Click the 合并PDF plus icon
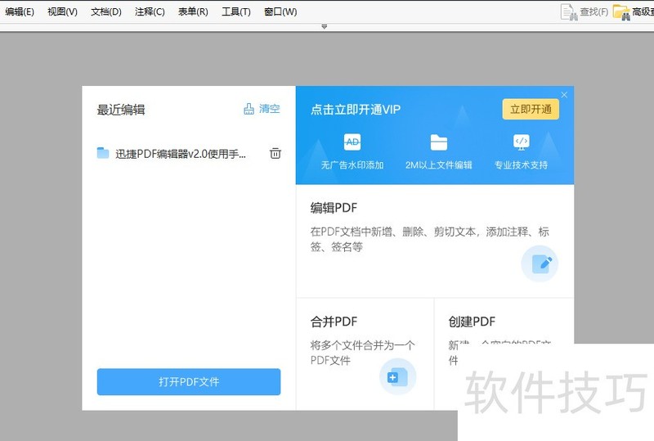Screen dimensions: 654x441 (x=397, y=376)
